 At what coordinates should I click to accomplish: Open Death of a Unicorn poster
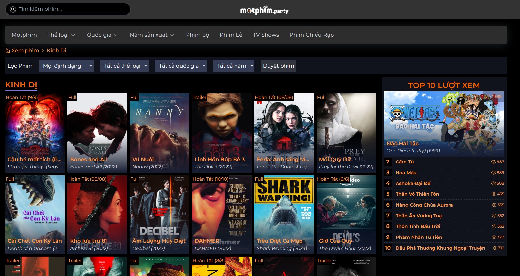[35, 215]
